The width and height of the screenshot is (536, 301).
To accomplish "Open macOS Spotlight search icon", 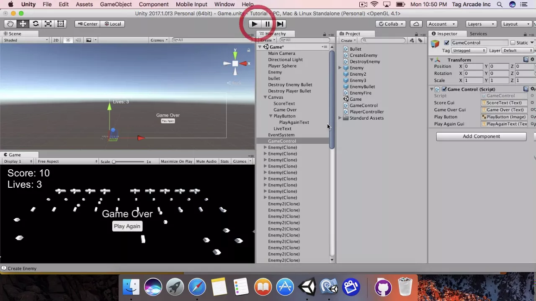I will 500,5.
